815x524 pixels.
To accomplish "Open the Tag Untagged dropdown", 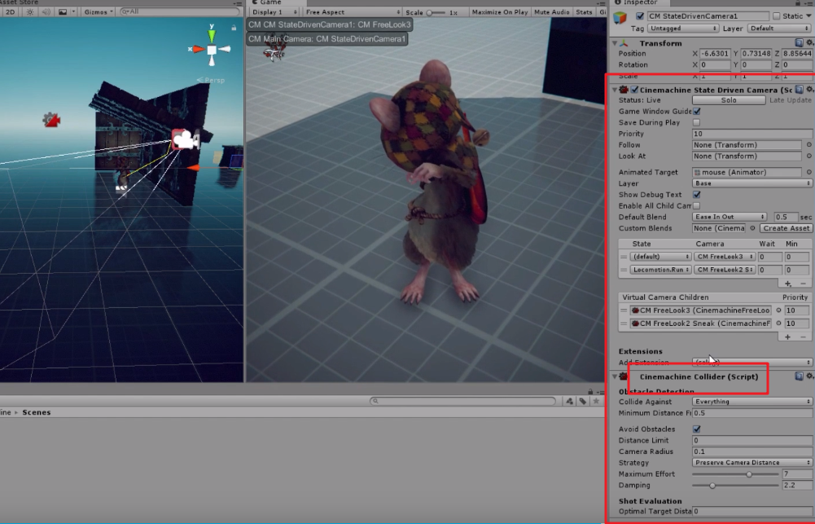I will (x=683, y=28).
